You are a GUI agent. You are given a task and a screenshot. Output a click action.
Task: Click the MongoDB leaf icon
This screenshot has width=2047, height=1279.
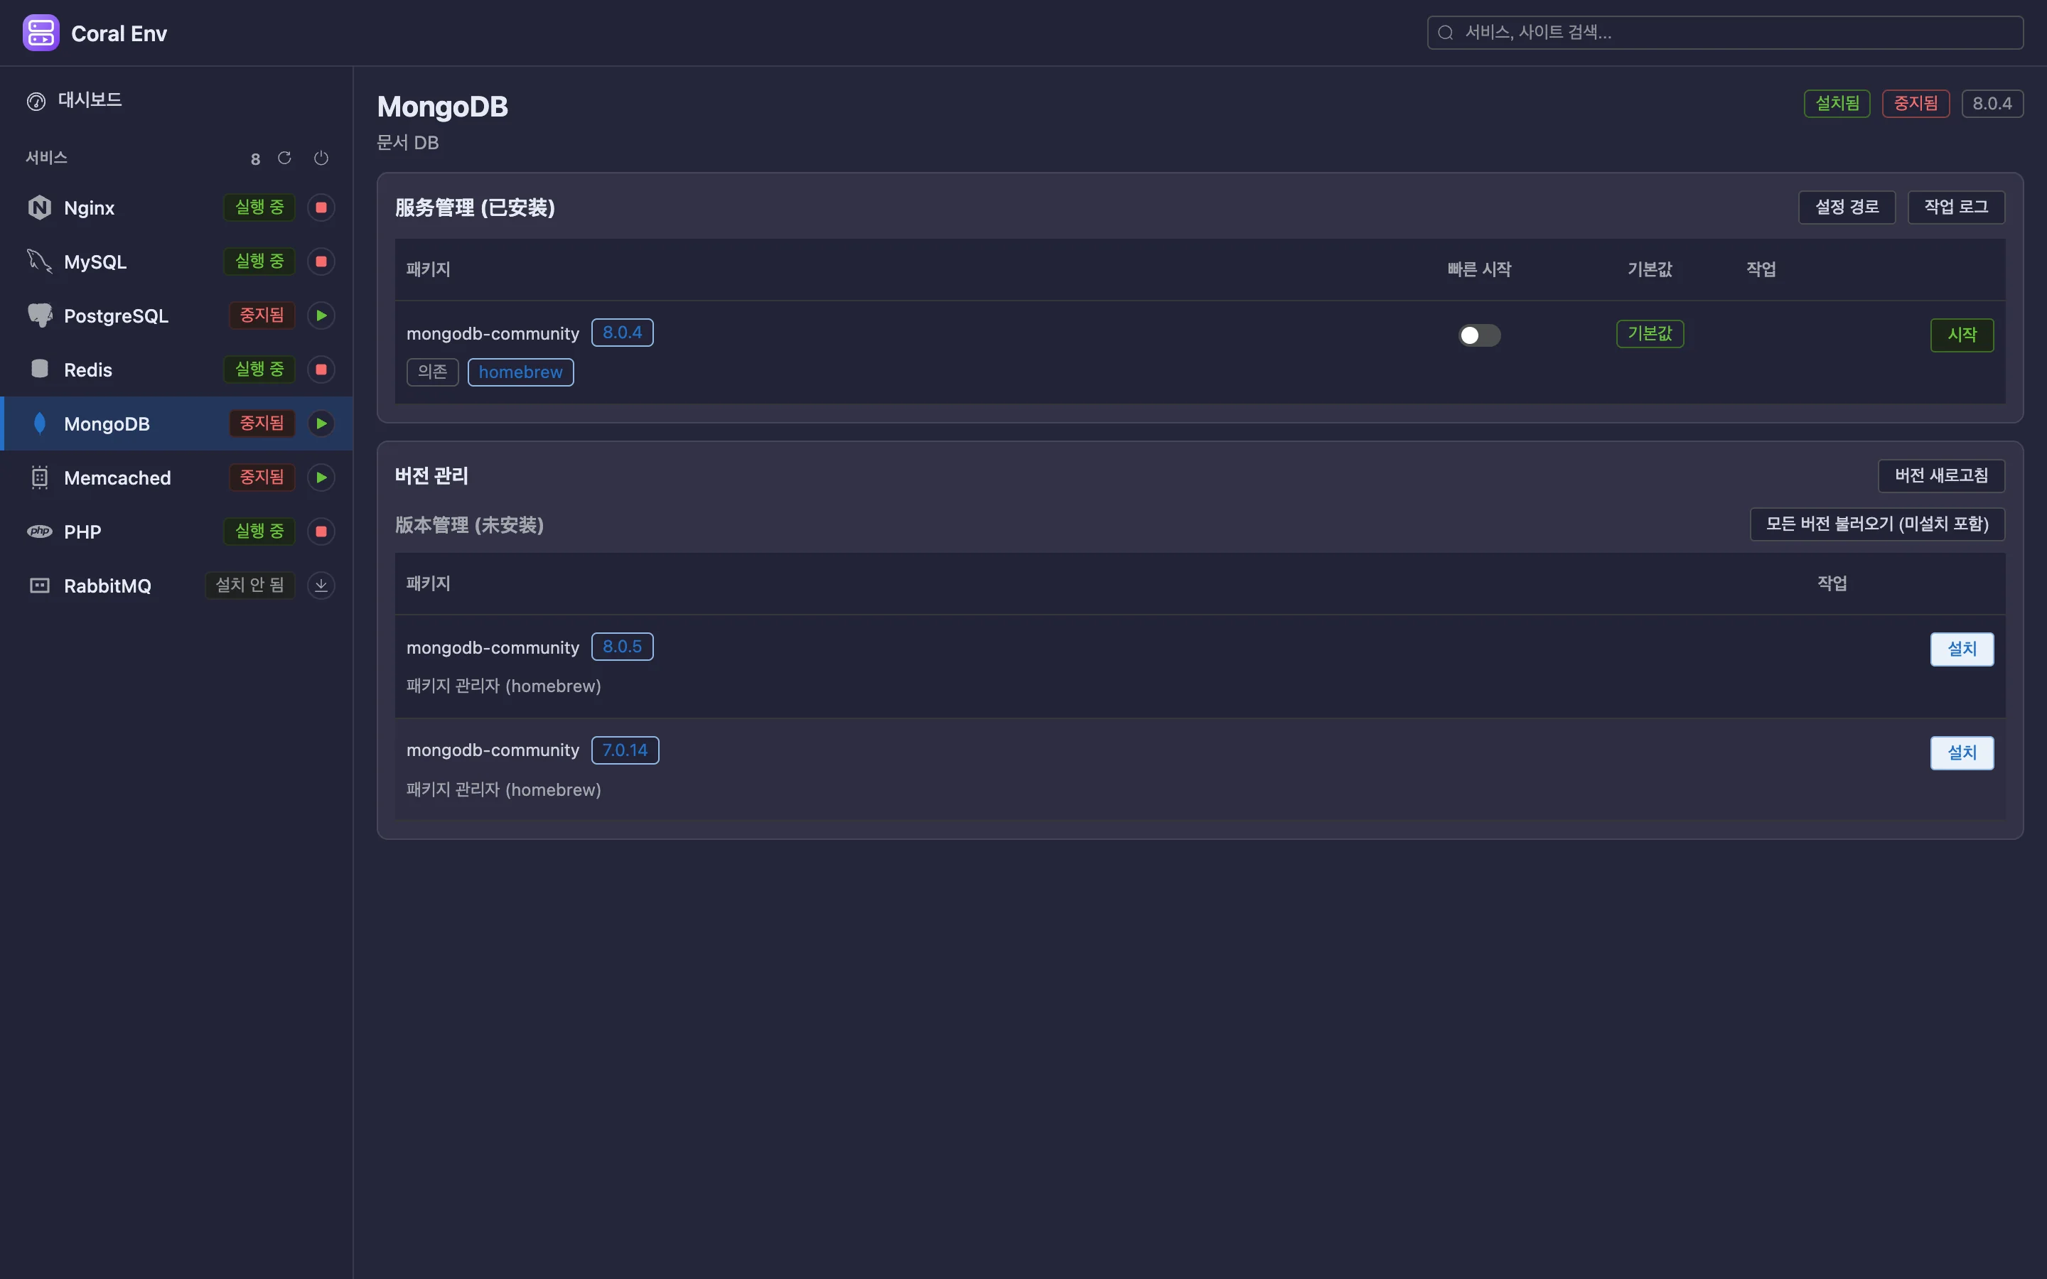(x=40, y=423)
